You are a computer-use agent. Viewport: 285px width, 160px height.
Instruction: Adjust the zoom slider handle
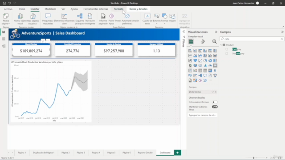click(254, 158)
